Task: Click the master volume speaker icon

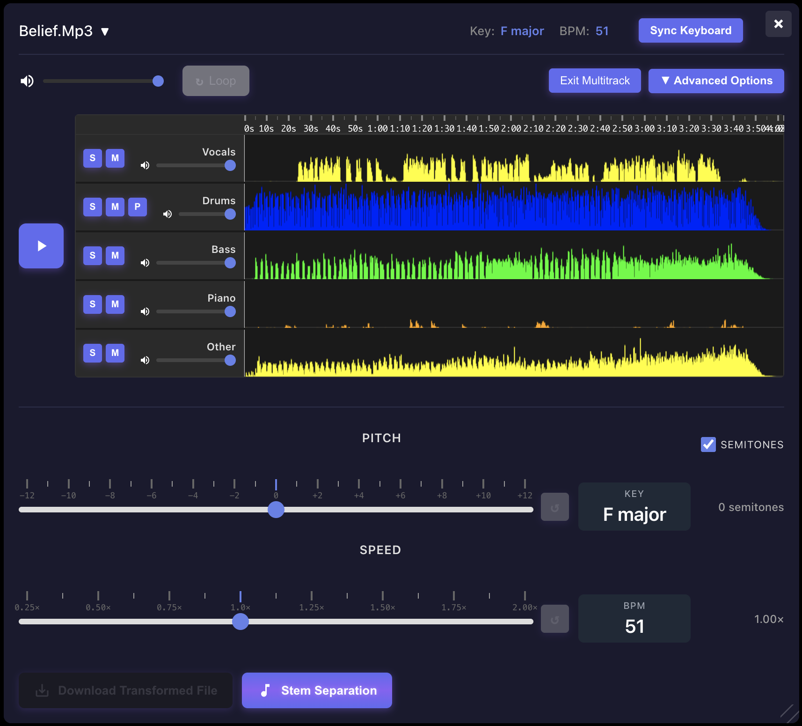Action: tap(27, 81)
